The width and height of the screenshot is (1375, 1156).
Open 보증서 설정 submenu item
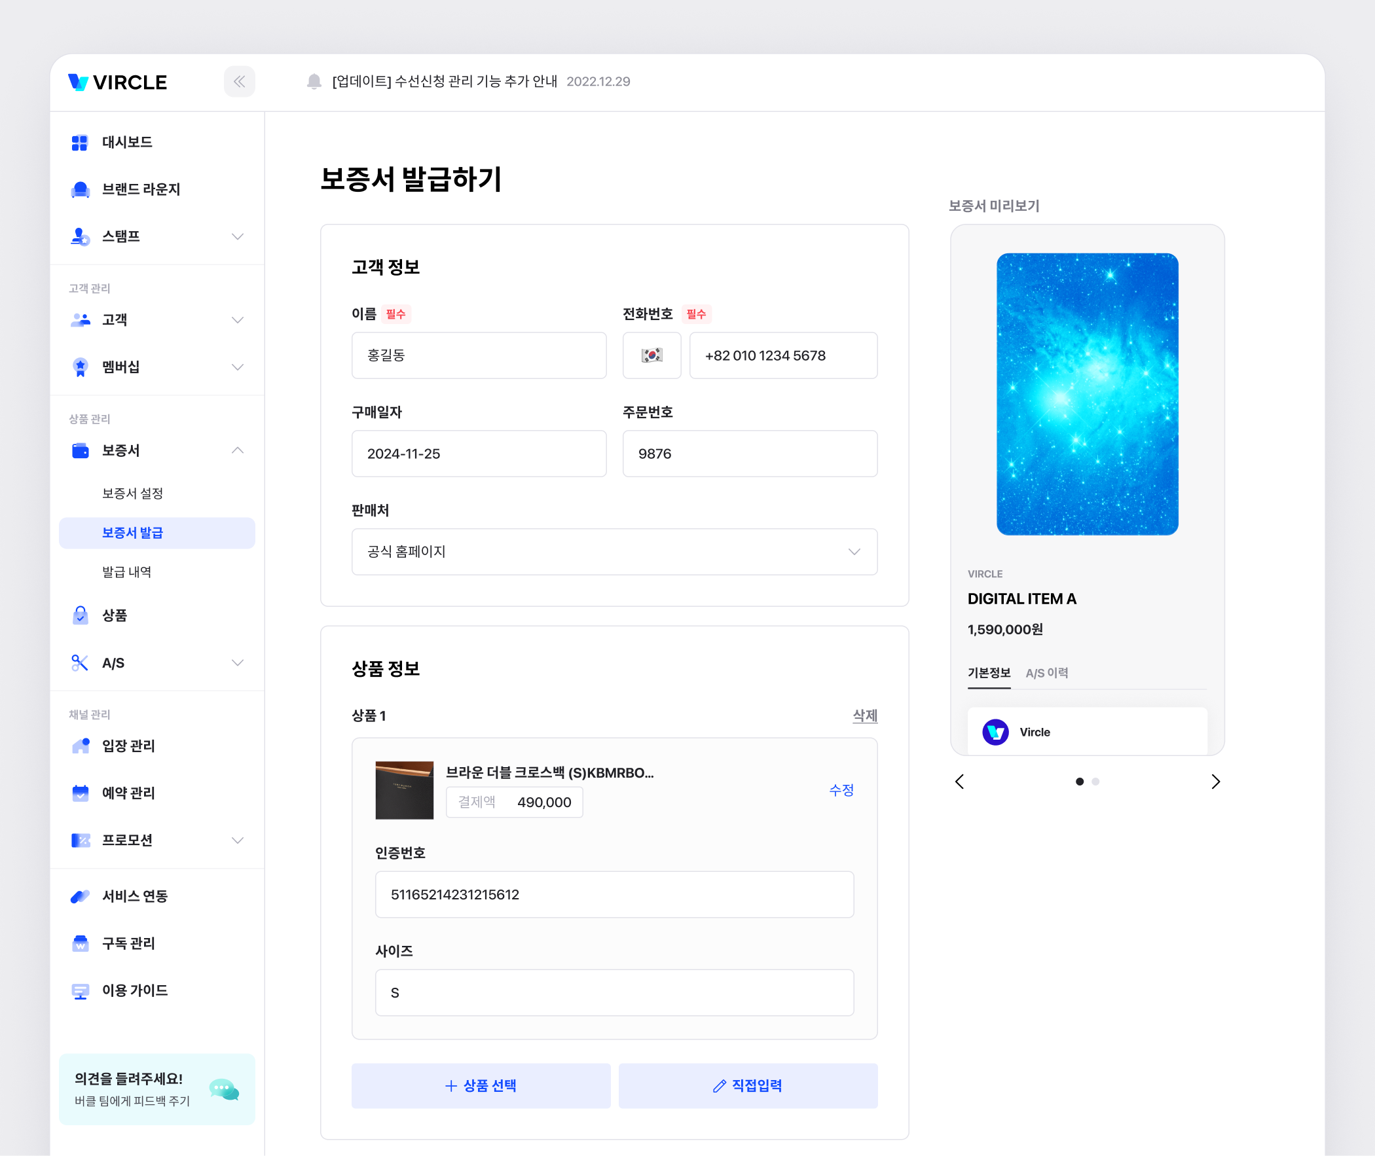(x=132, y=494)
